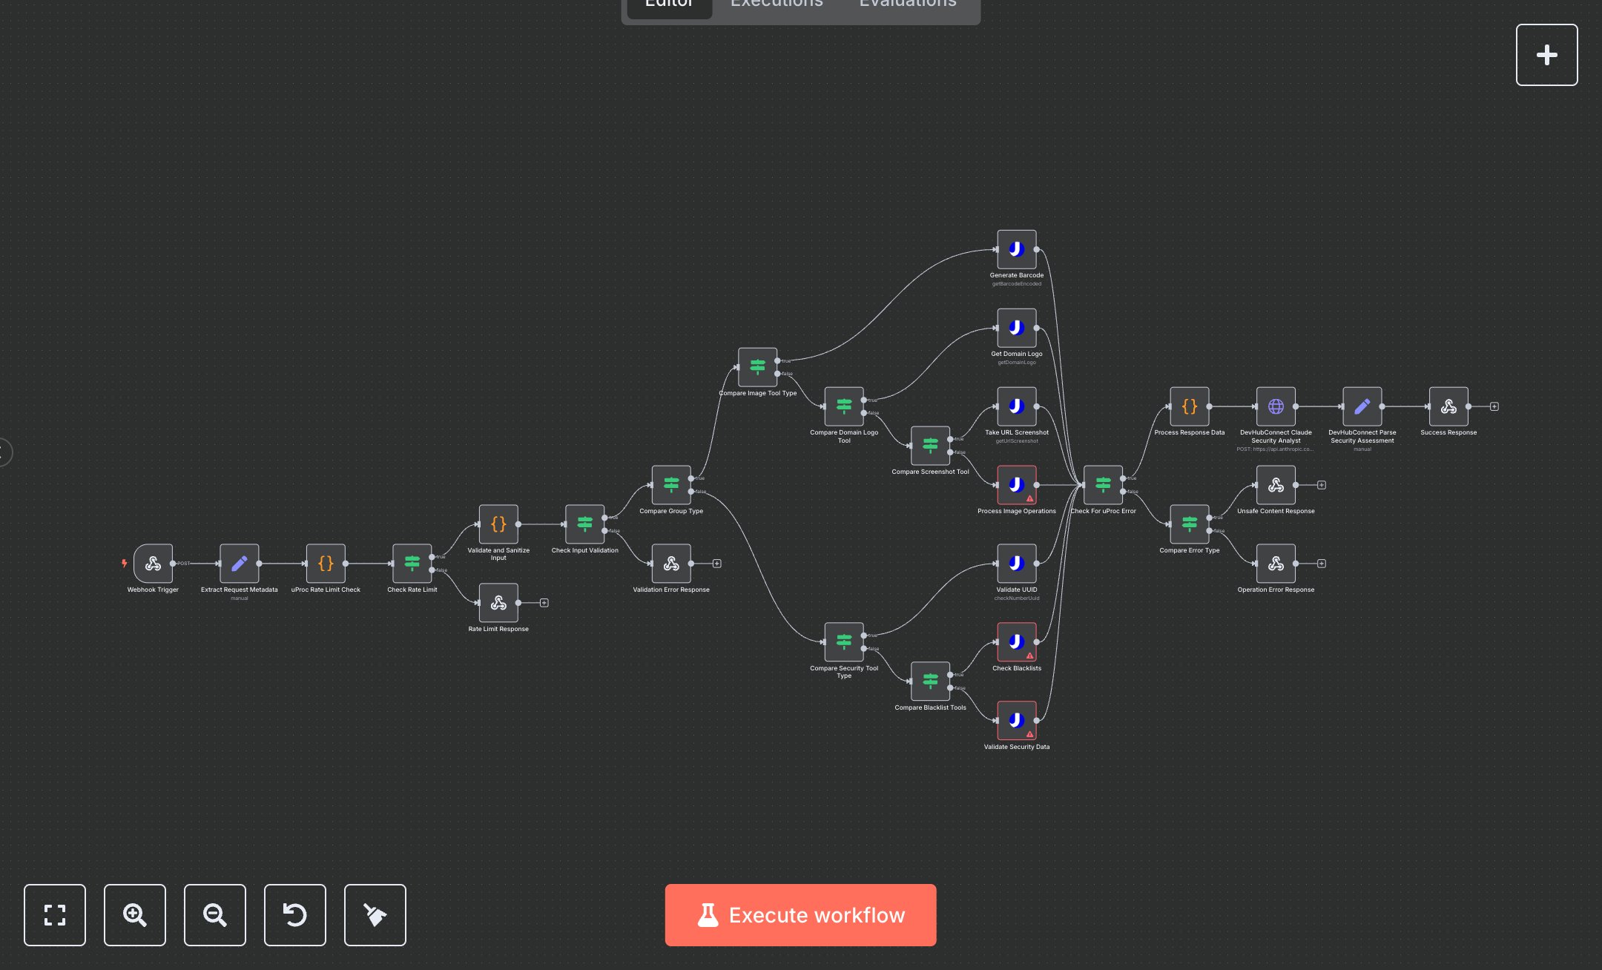Open the Evaluations tab
1602x970 pixels.
point(906,4)
